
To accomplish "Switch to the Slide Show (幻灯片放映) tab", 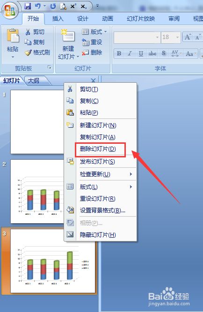I will [x=141, y=19].
